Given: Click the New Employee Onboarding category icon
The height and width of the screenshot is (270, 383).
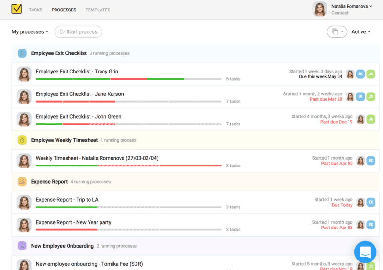Looking at the screenshot, I should tap(22, 246).
